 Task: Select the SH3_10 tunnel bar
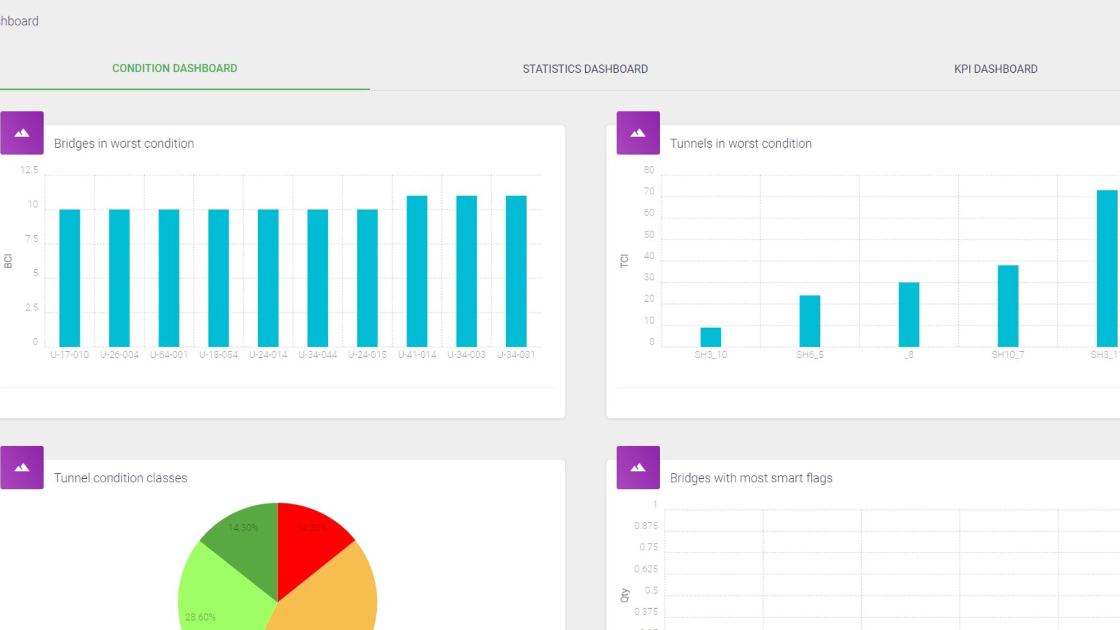click(711, 337)
